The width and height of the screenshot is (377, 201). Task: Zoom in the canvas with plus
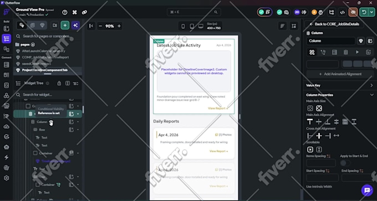click(119, 26)
